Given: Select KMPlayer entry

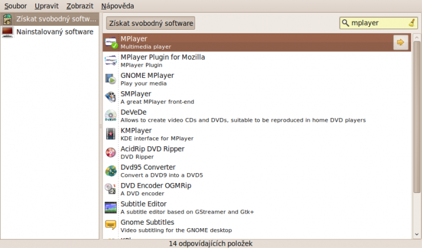Looking at the screenshot, I should [x=257, y=134].
